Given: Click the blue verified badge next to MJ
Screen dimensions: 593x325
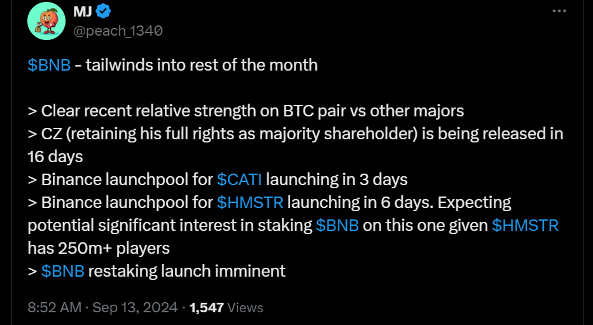Looking at the screenshot, I should click(x=103, y=11).
